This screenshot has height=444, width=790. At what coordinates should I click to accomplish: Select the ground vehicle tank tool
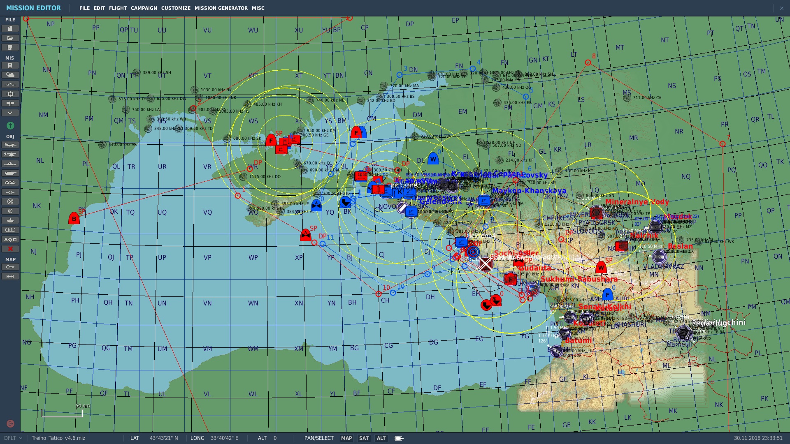tap(10, 173)
